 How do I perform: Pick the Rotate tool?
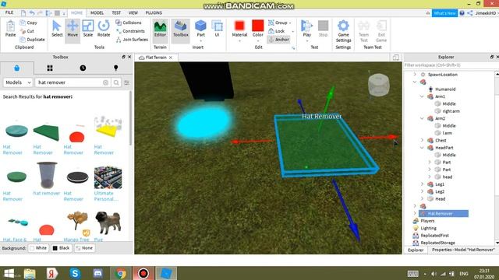coord(104,29)
